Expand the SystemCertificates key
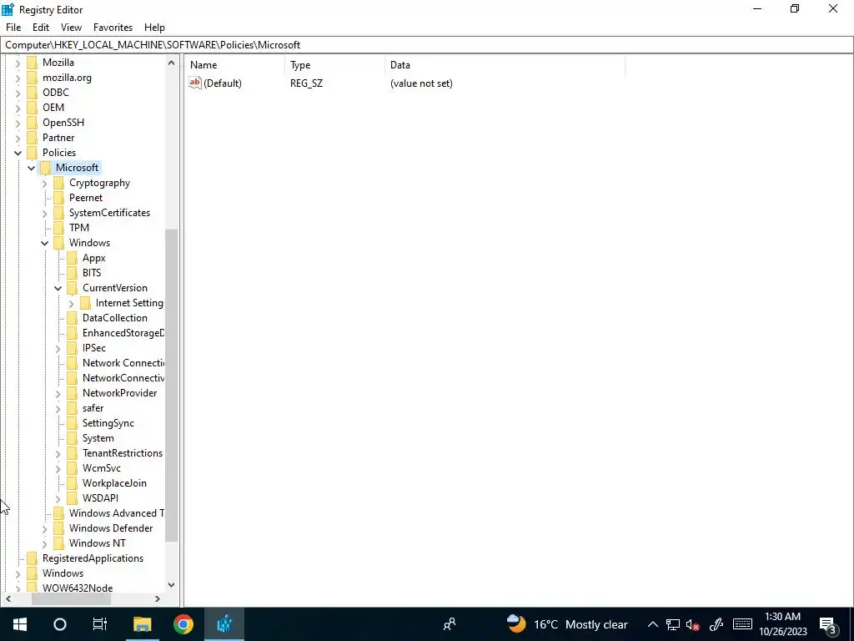Image resolution: width=854 pixels, height=641 pixels. (45, 213)
